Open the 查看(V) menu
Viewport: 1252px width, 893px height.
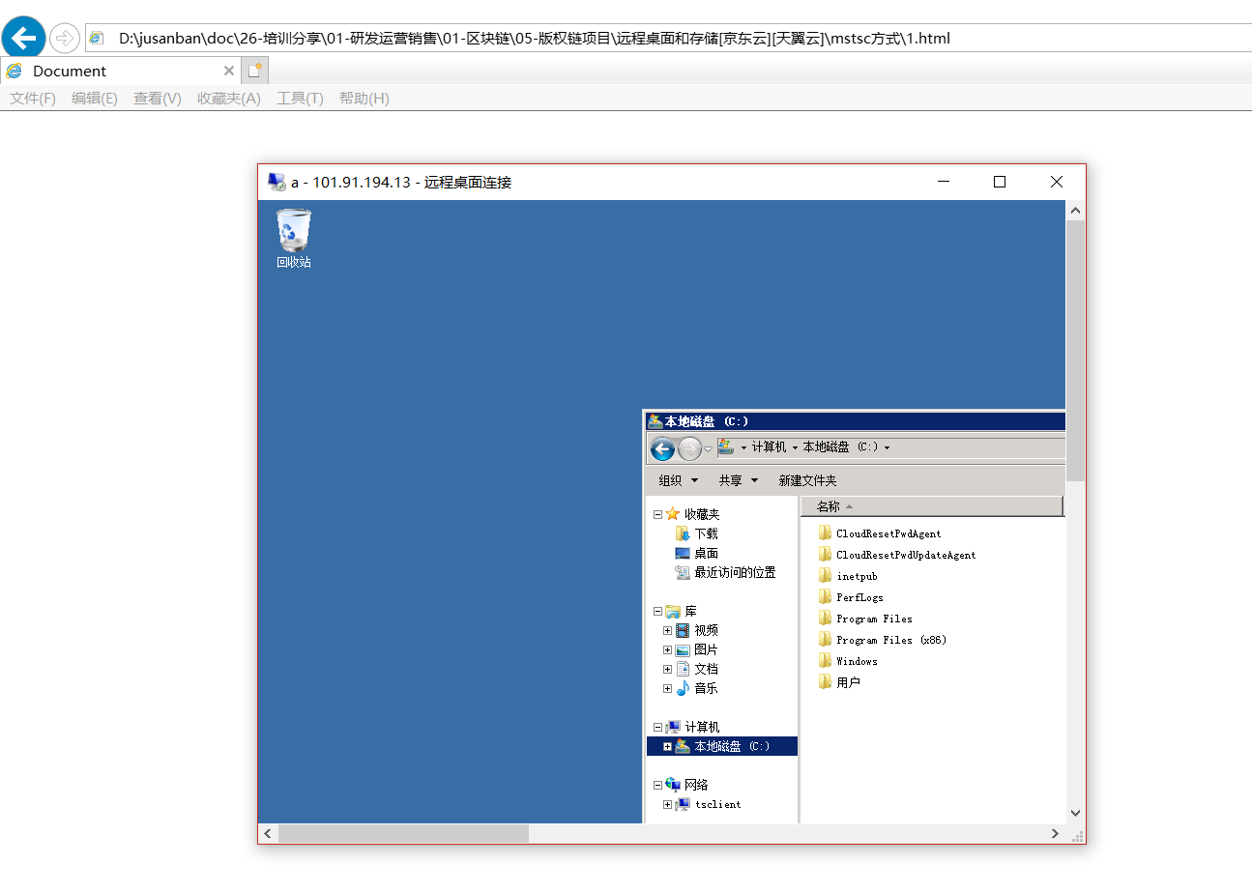158,99
